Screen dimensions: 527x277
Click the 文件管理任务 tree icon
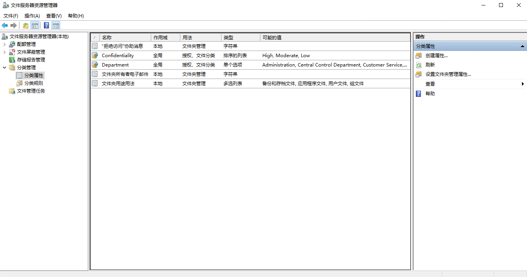pos(12,91)
